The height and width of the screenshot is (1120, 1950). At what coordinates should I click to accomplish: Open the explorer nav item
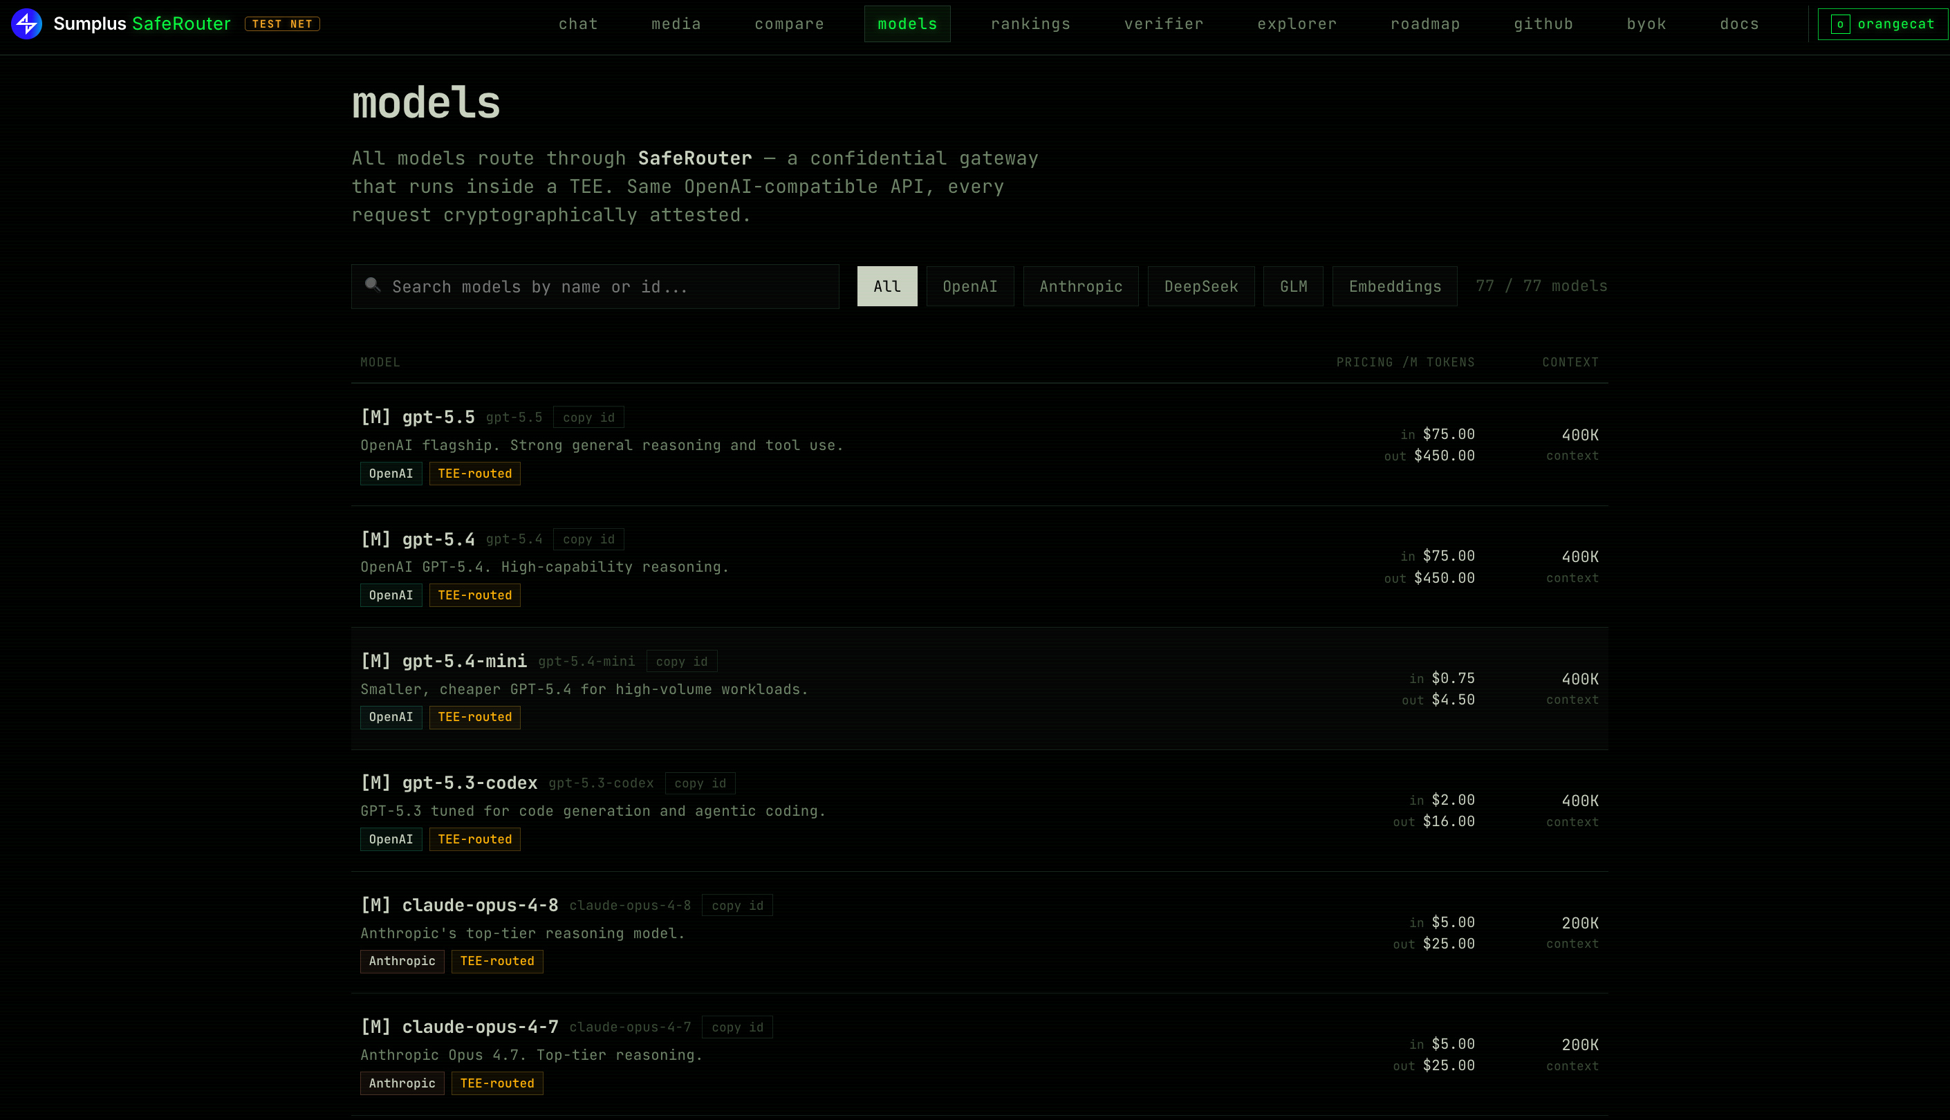coord(1297,24)
